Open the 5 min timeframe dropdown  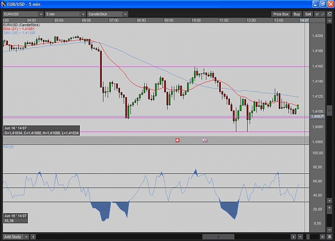coord(65,14)
